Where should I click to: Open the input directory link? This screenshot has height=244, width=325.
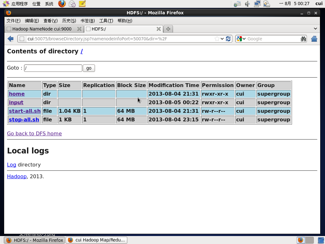tap(16, 103)
